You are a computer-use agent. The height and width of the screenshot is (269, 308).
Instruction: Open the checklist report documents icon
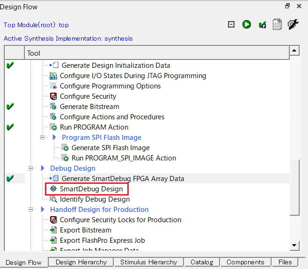tap(277, 25)
